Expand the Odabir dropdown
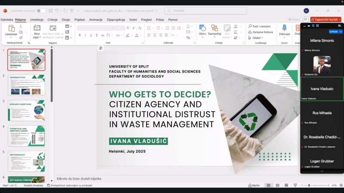The image size is (344, 193). click(257, 38)
